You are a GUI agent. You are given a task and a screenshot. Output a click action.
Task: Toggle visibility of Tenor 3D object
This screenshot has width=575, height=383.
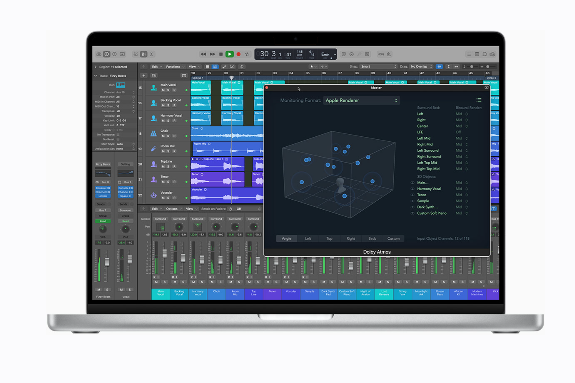click(x=412, y=195)
